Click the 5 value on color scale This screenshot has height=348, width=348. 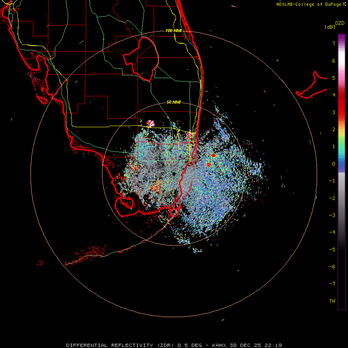334,78
